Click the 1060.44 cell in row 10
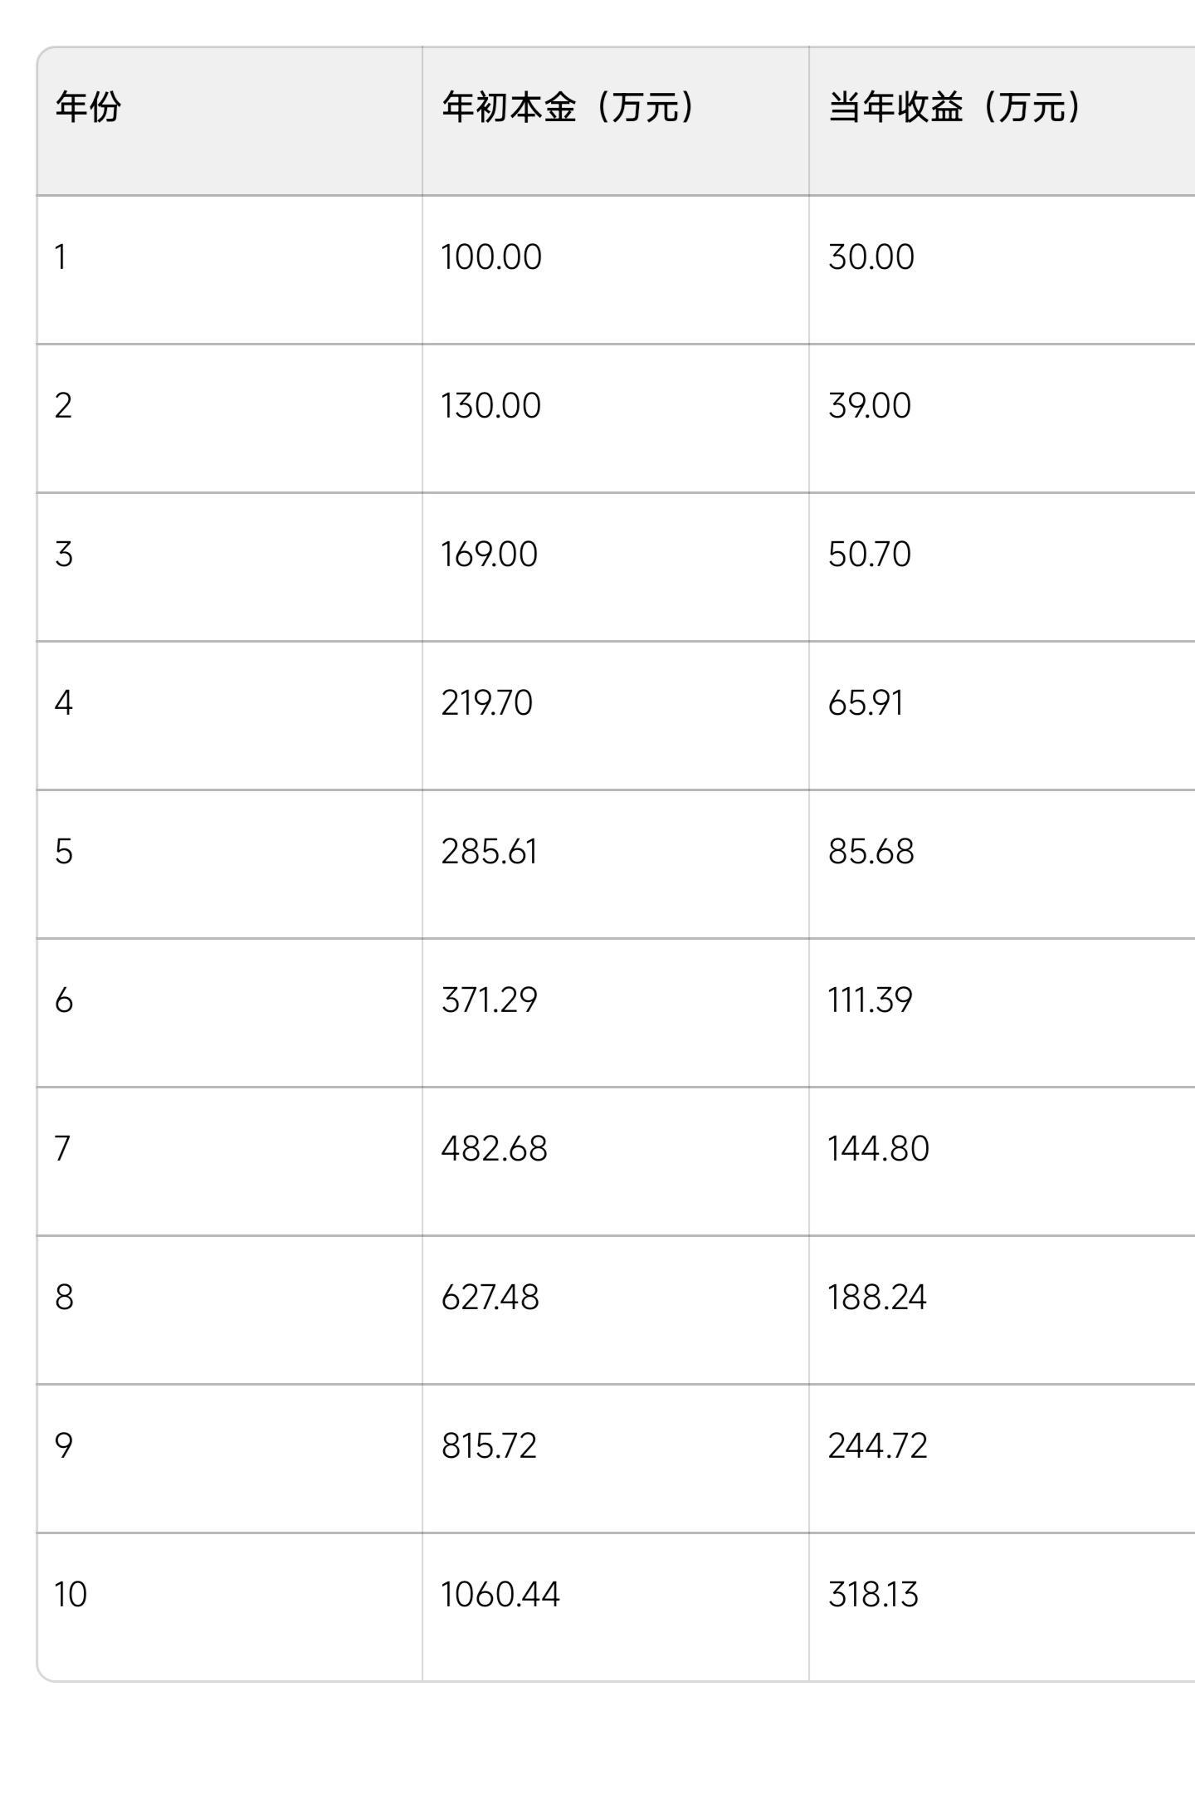Screen dimensions: 1195x1799 click(616, 1607)
